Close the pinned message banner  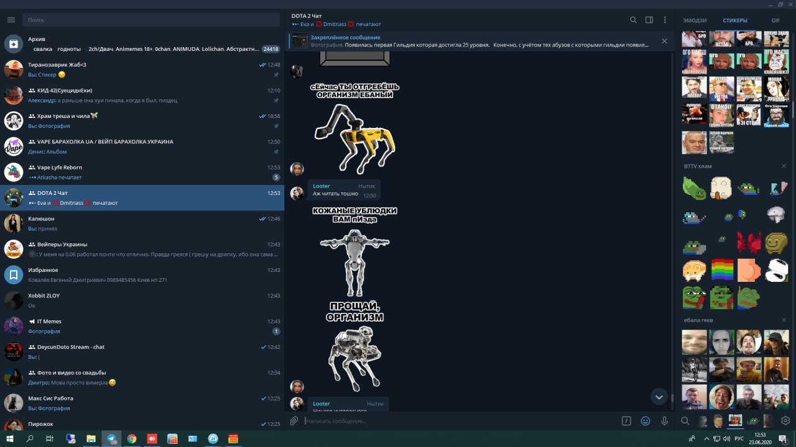click(664, 41)
